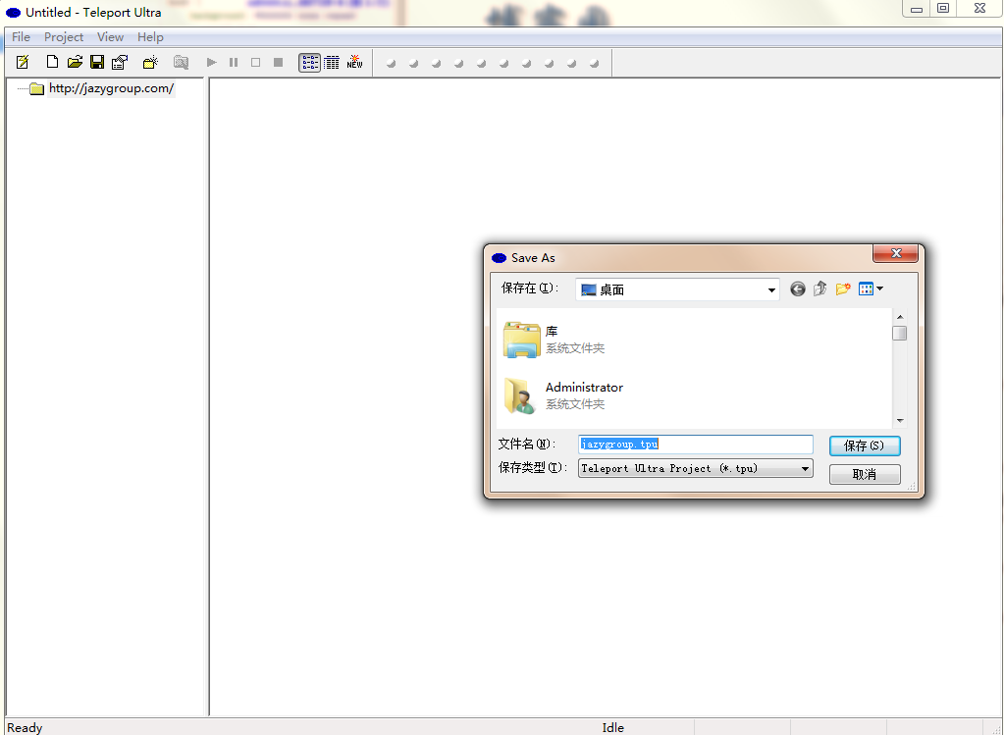1004x735 pixels.
Task: Click the Open Project folder icon
Action: (x=75, y=62)
